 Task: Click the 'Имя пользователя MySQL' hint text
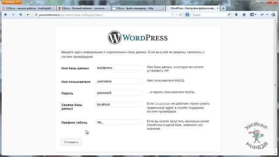166,81
